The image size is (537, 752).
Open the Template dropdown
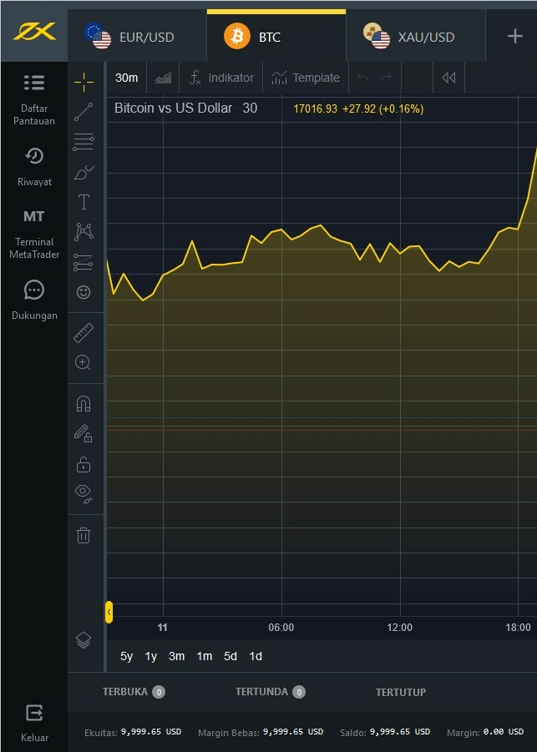click(306, 78)
